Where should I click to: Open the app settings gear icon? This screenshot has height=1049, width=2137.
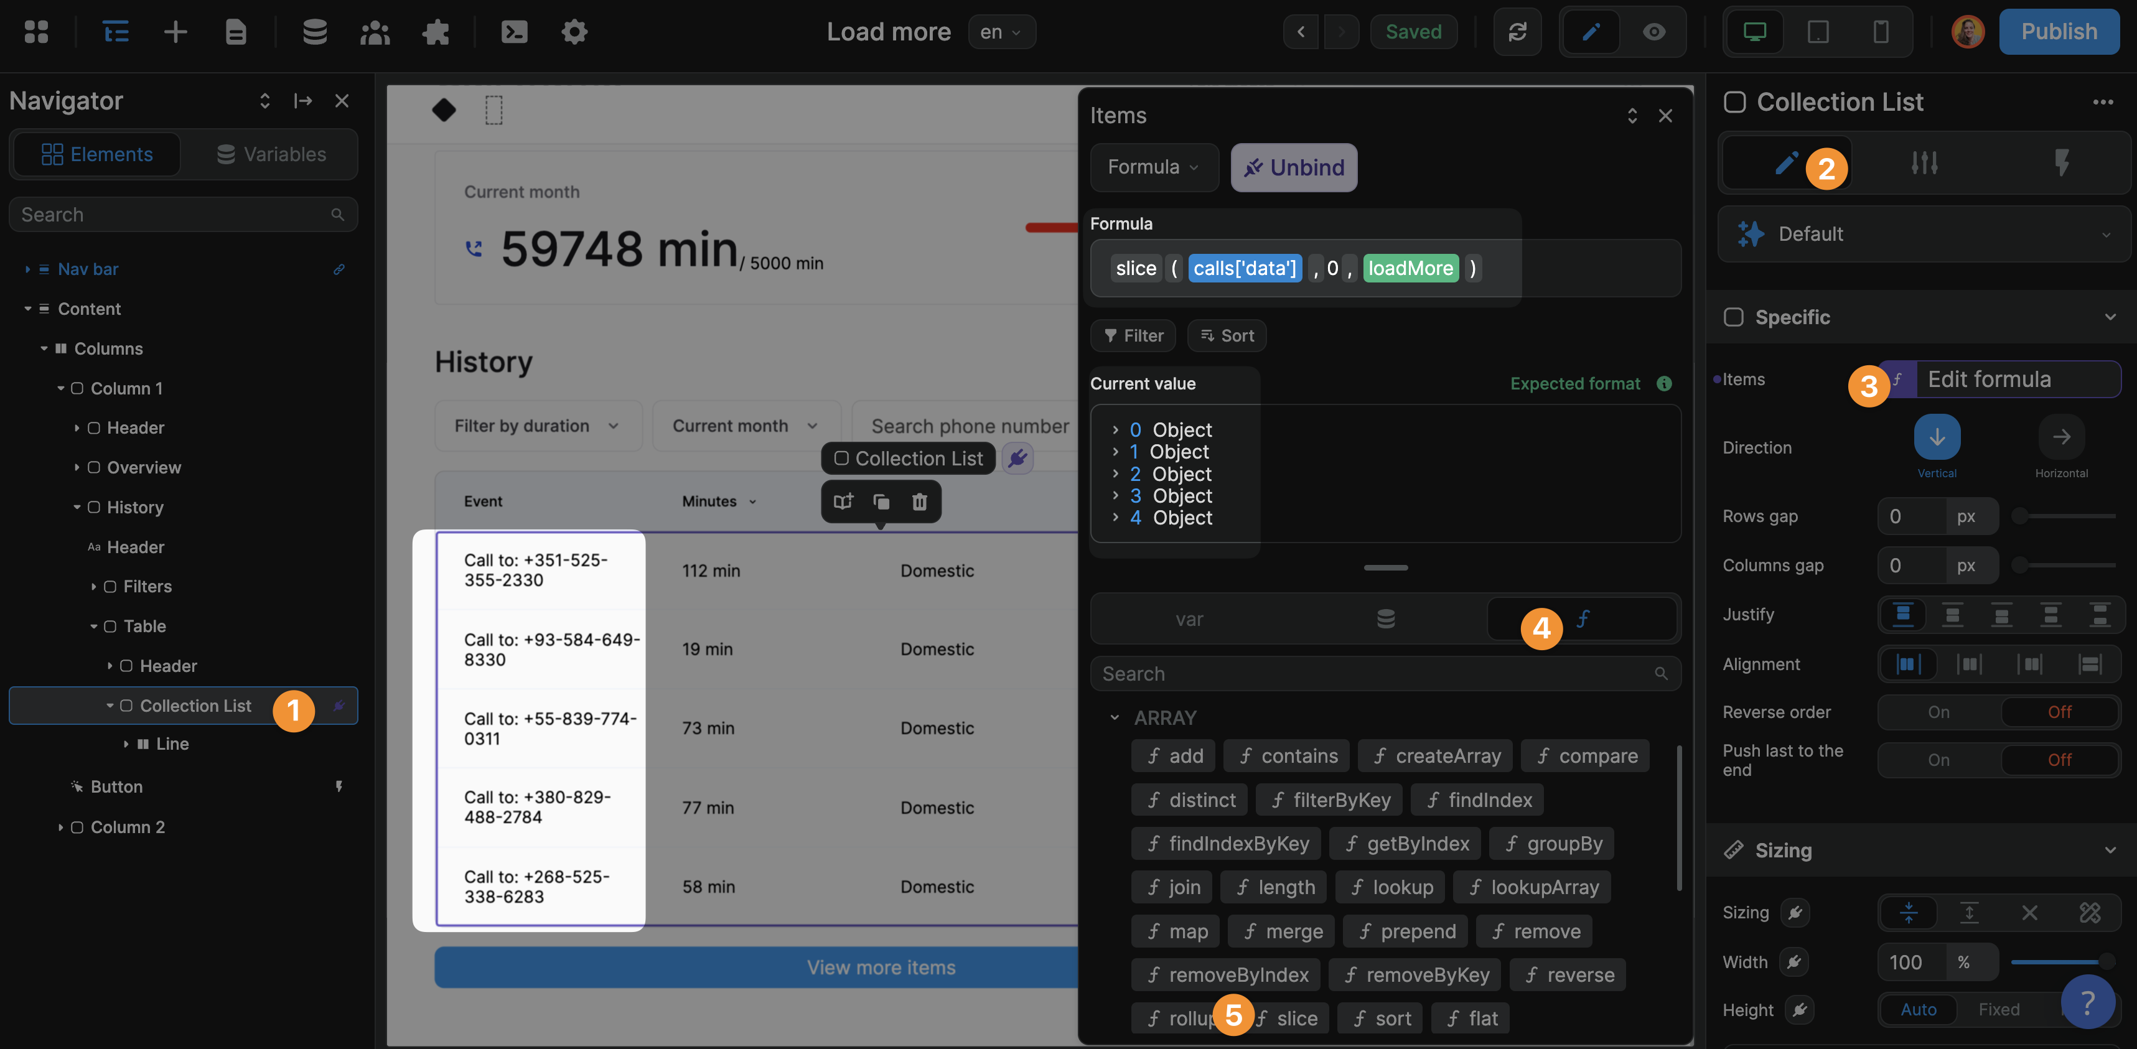(x=574, y=32)
